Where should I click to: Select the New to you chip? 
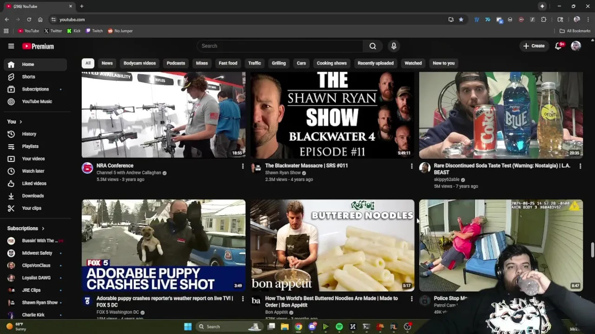point(443,63)
